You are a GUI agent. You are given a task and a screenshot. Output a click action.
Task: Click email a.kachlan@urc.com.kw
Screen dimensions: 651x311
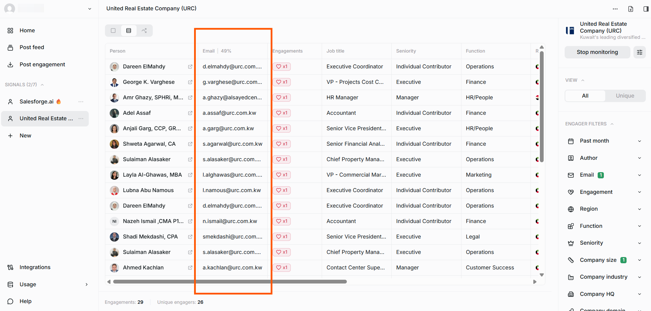point(232,268)
